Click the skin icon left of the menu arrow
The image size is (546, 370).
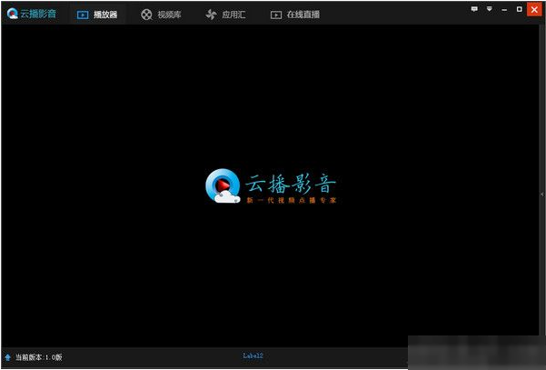475,9
